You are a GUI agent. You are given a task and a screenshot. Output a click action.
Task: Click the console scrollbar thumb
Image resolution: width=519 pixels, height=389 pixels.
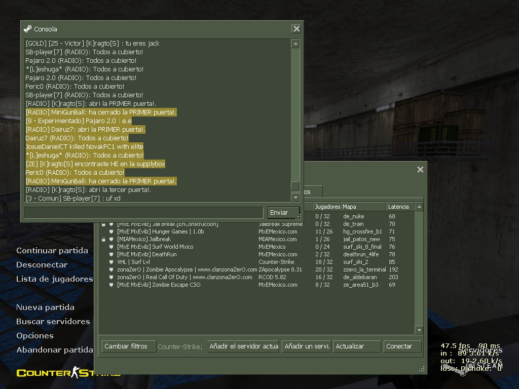click(295, 185)
